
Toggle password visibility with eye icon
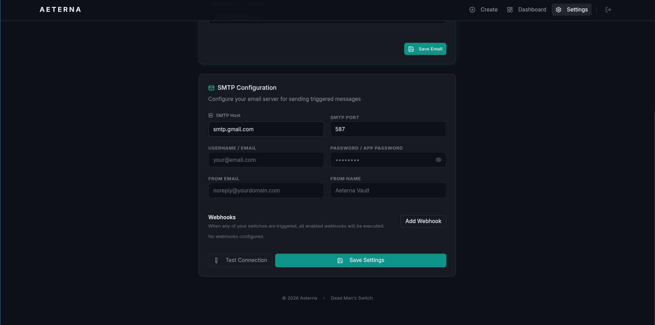coord(438,160)
